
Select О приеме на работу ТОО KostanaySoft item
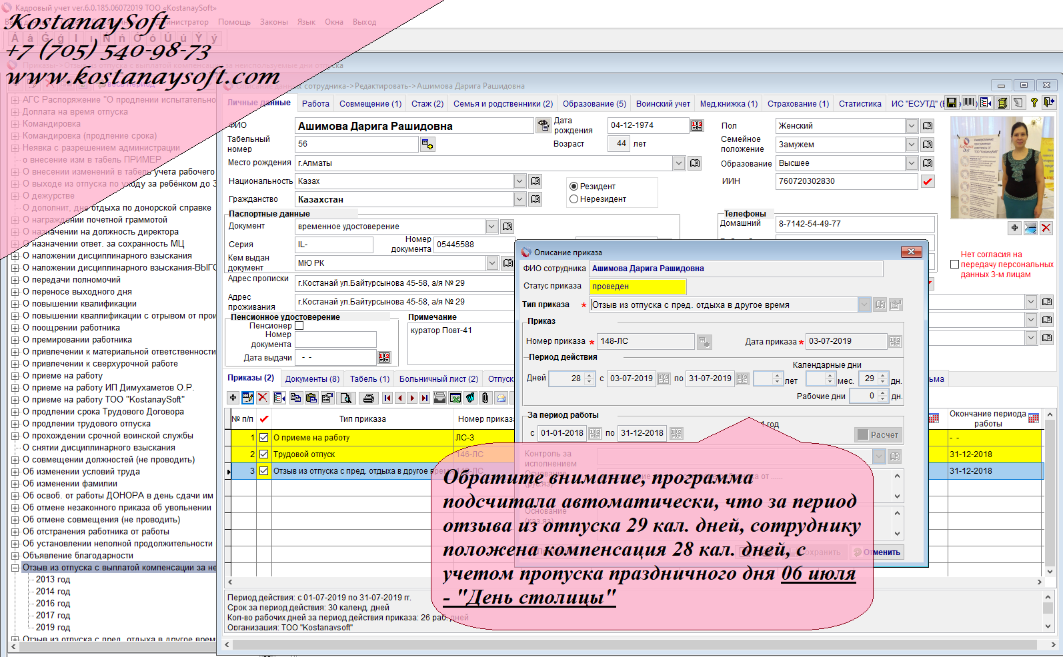[103, 399]
